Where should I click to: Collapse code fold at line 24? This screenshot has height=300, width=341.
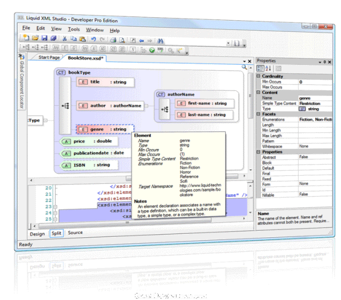[55, 213]
